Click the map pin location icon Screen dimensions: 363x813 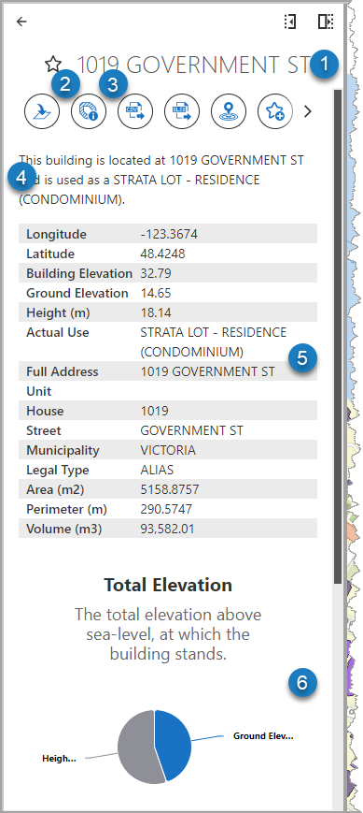click(x=229, y=111)
